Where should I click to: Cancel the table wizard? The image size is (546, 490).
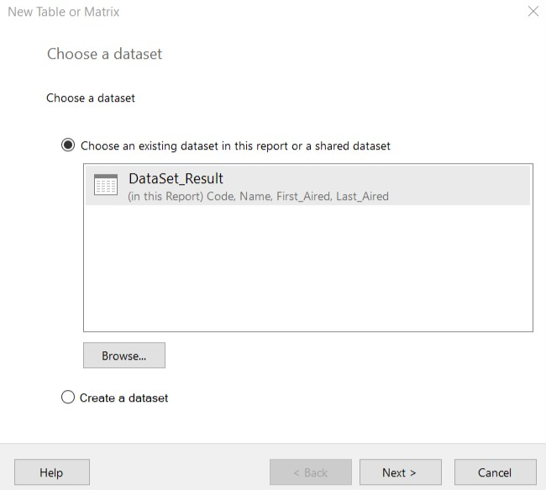[x=495, y=472]
